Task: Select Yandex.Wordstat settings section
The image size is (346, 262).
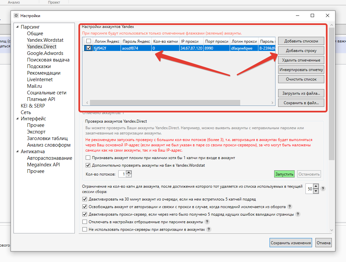Action: (x=45, y=40)
